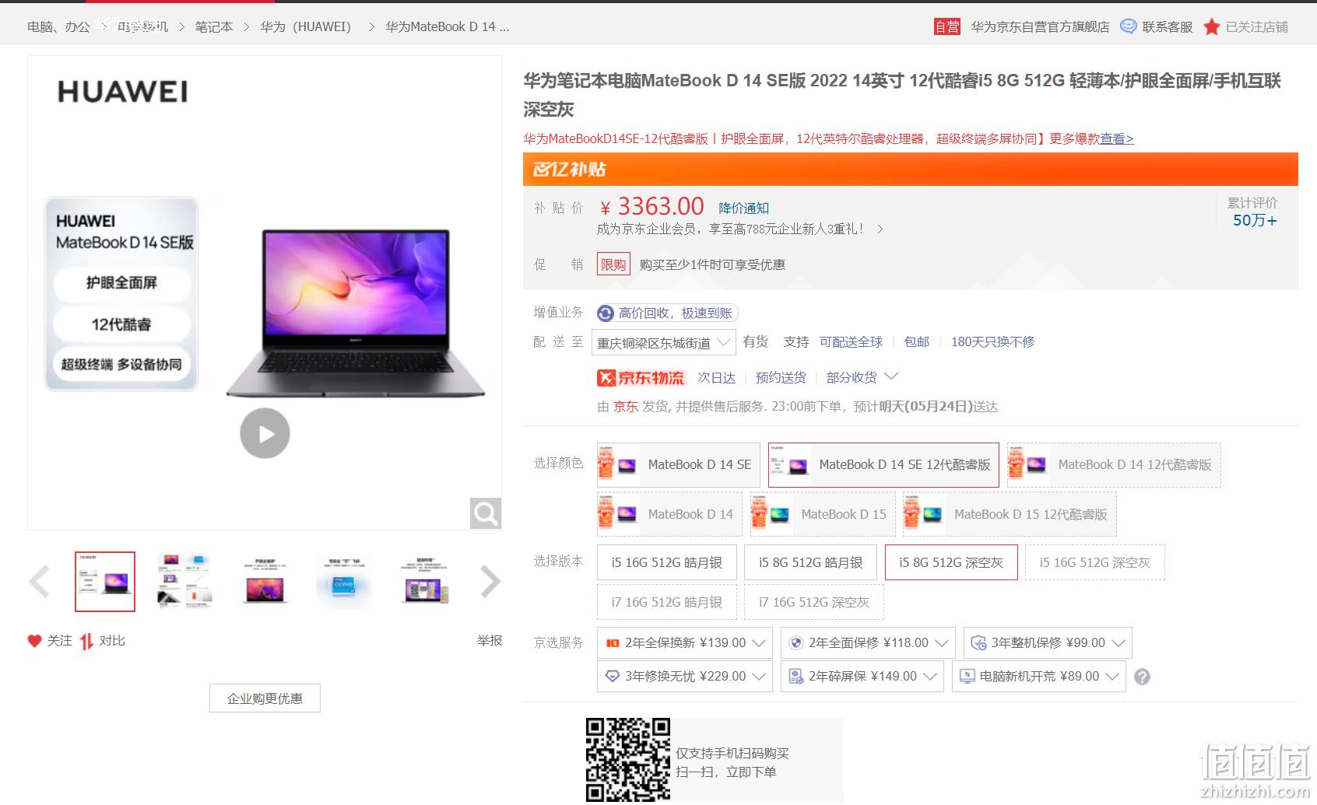Expand 电脑新机开荒 ¥89.00 dropdown
The width and height of the screenshot is (1317, 805).
pyautogui.click(x=1112, y=677)
